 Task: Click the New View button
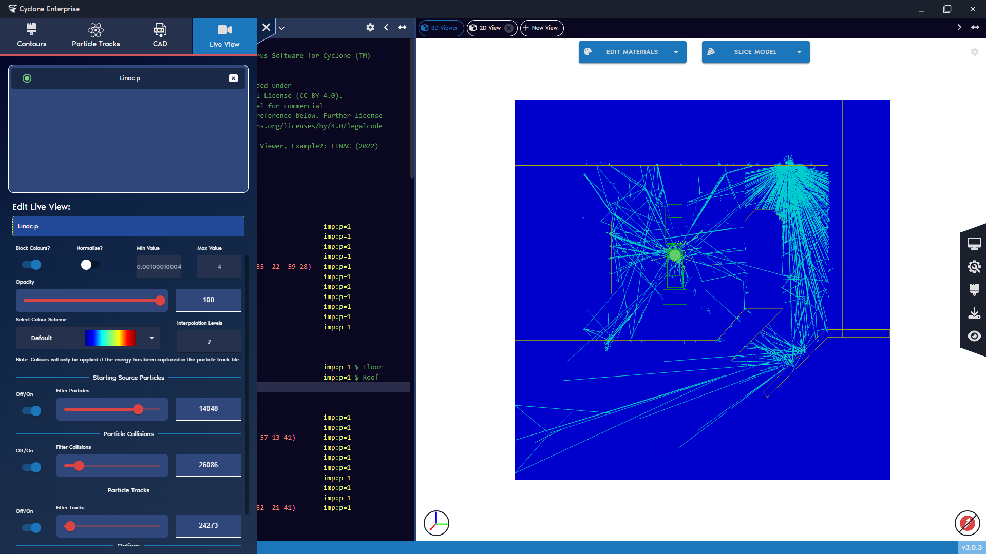541,28
